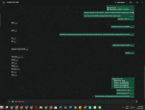The image size is (145, 110).
Task: Open Sticky Notes from the taskbar
Action: (x=80, y=107)
